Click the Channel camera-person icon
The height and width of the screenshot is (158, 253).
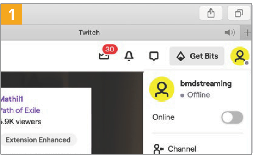[158, 149]
